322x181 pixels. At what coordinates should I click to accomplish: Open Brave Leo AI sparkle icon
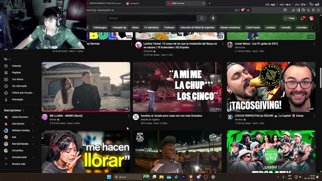[308, 10]
